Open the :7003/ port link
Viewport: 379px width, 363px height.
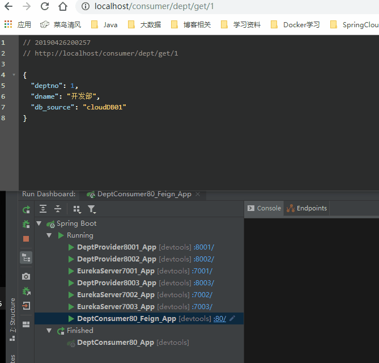[202, 307]
